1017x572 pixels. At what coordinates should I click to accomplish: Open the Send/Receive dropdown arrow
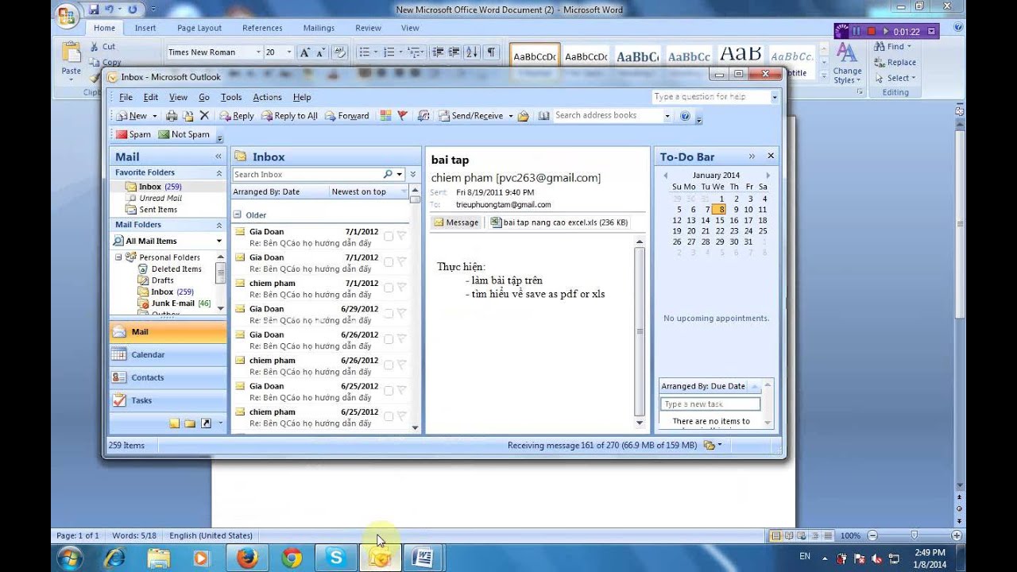(x=511, y=116)
